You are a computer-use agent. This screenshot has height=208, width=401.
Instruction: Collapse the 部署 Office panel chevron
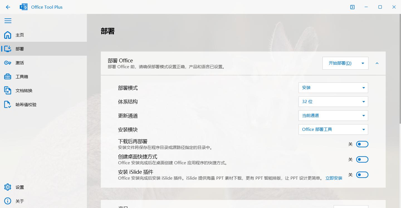click(377, 63)
